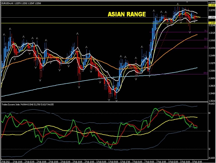Click the 7 Feb 09:00 time label
The image size is (216, 163).
[149, 162]
